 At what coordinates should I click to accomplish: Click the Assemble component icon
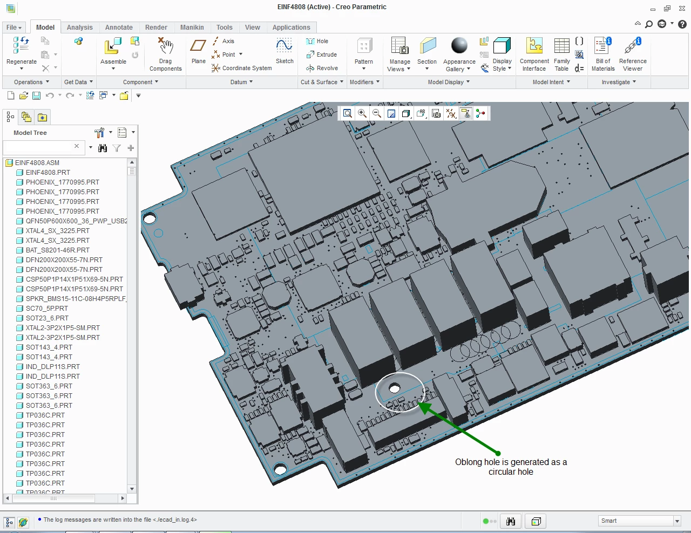click(113, 46)
